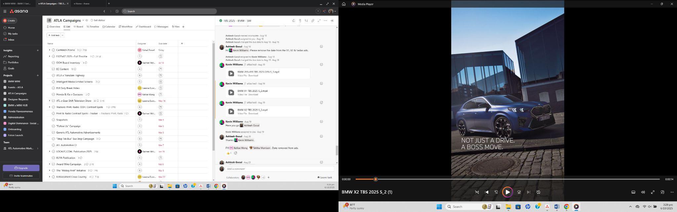
Task: Toggle completed status of TBS 2025 - BMW - SM
Action: (x=220, y=20)
